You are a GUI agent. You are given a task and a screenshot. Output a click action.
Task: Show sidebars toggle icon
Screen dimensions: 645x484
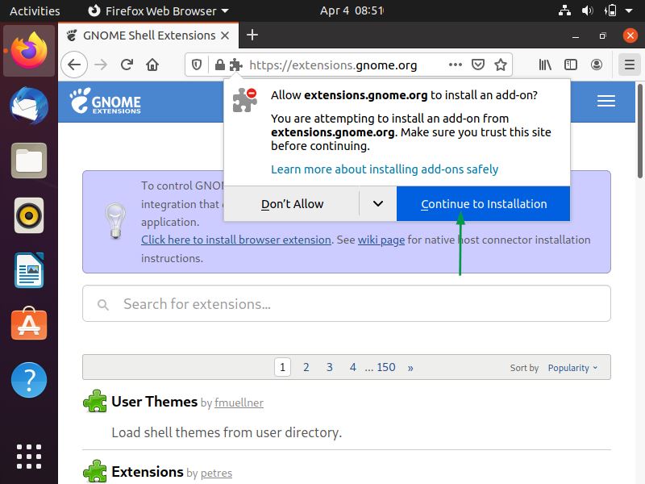pyautogui.click(x=571, y=65)
